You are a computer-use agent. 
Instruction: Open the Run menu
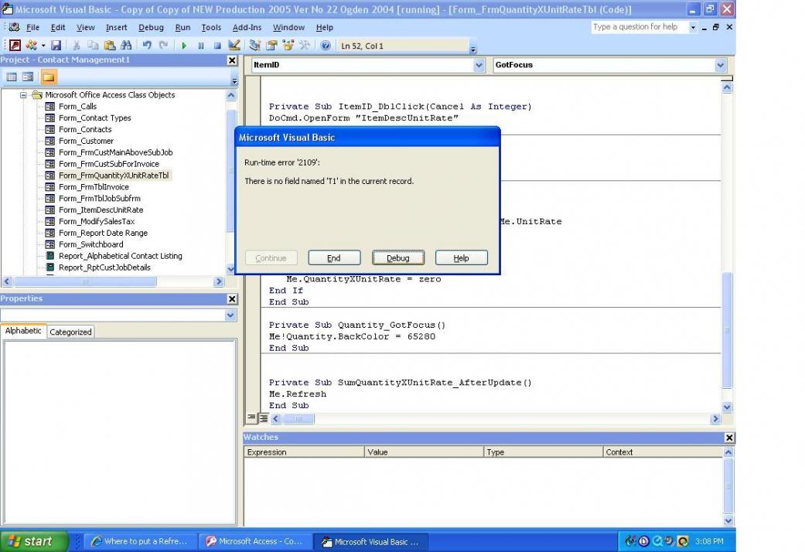click(x=182, y=27)
